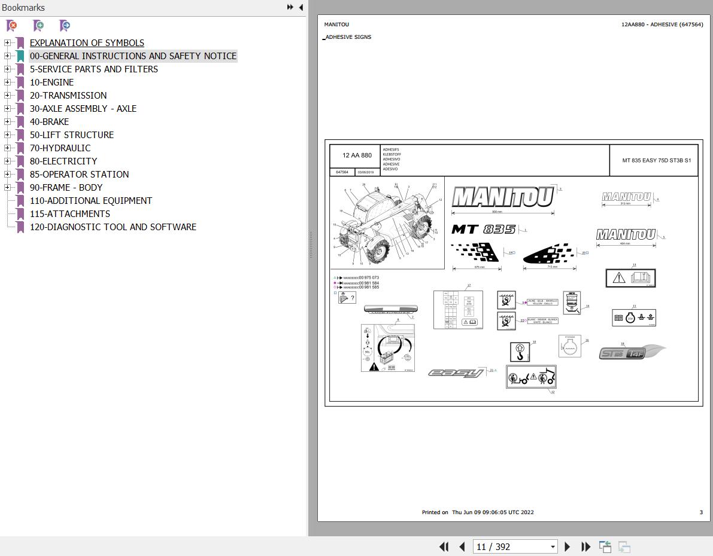The height and width of the screenshot is (556, 713).
Task: Open the 80-ELECTRICITY bookmark
Action: tap(63, 161)
